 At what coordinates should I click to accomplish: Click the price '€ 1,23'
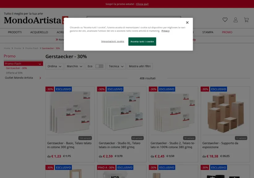tap(56, 156)
